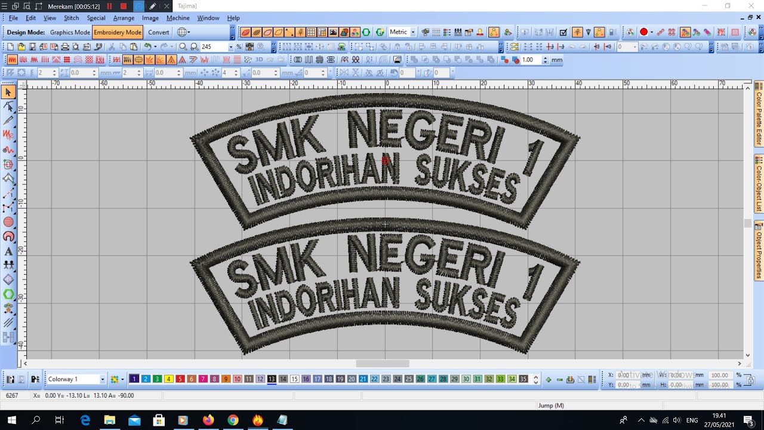The image size is (764, 430).
Task: Choose the Reshape Object tool
Action: tap(8, 106)
